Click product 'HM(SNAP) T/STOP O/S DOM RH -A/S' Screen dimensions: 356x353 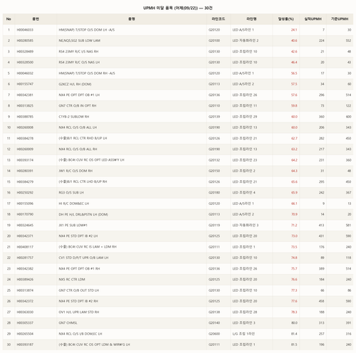pos(87,73)
